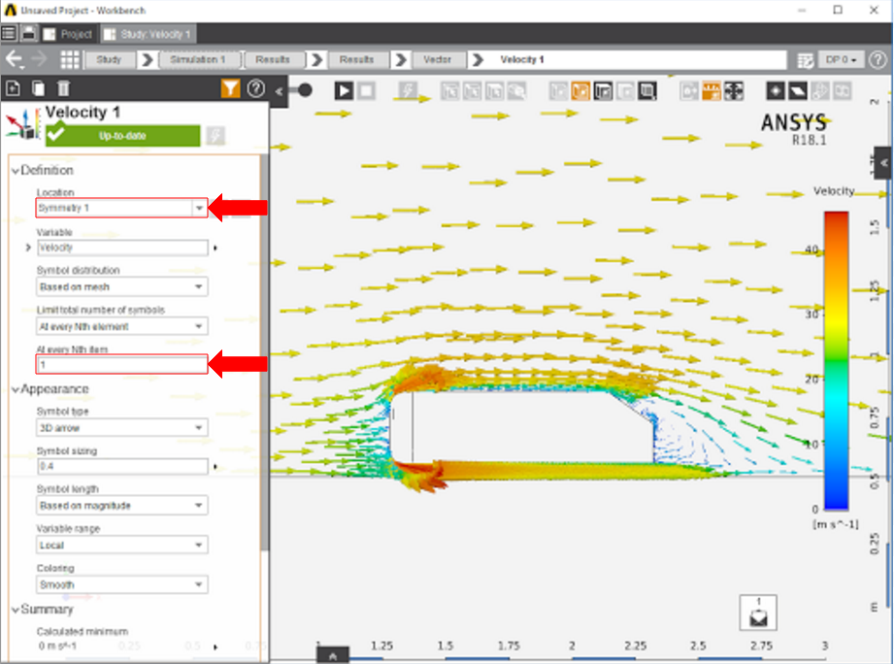Click the slider knob left of Play

305,89
